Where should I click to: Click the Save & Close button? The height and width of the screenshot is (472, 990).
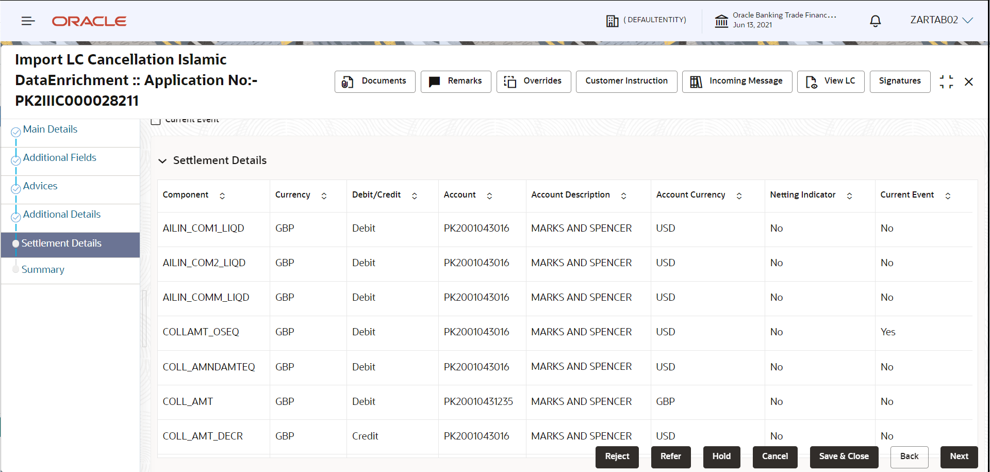843,457
